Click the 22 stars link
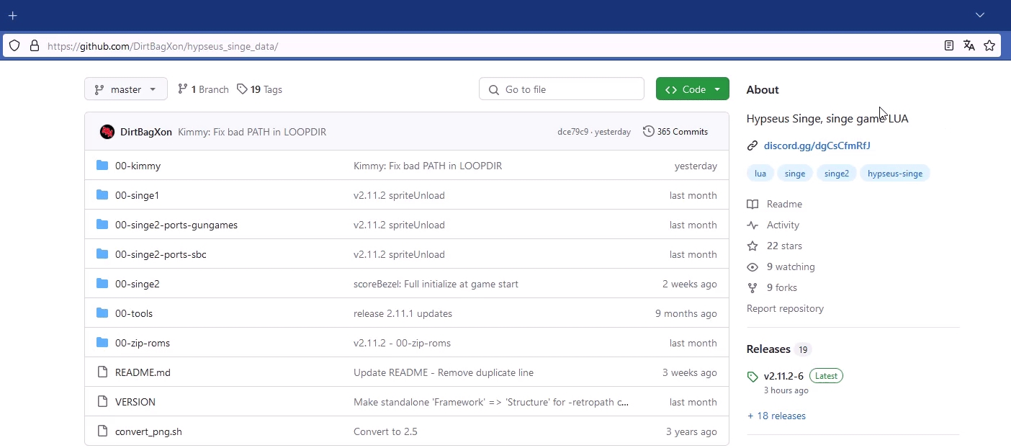1011x448 pixels. (x=783, y=246)
